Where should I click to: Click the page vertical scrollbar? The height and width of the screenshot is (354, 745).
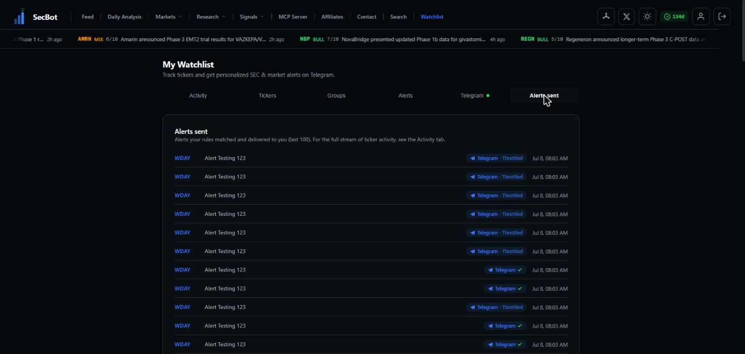coord(742,30)
